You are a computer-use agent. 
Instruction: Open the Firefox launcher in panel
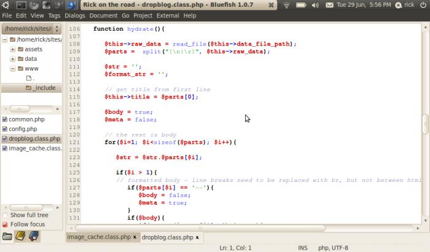coord(34,5)
